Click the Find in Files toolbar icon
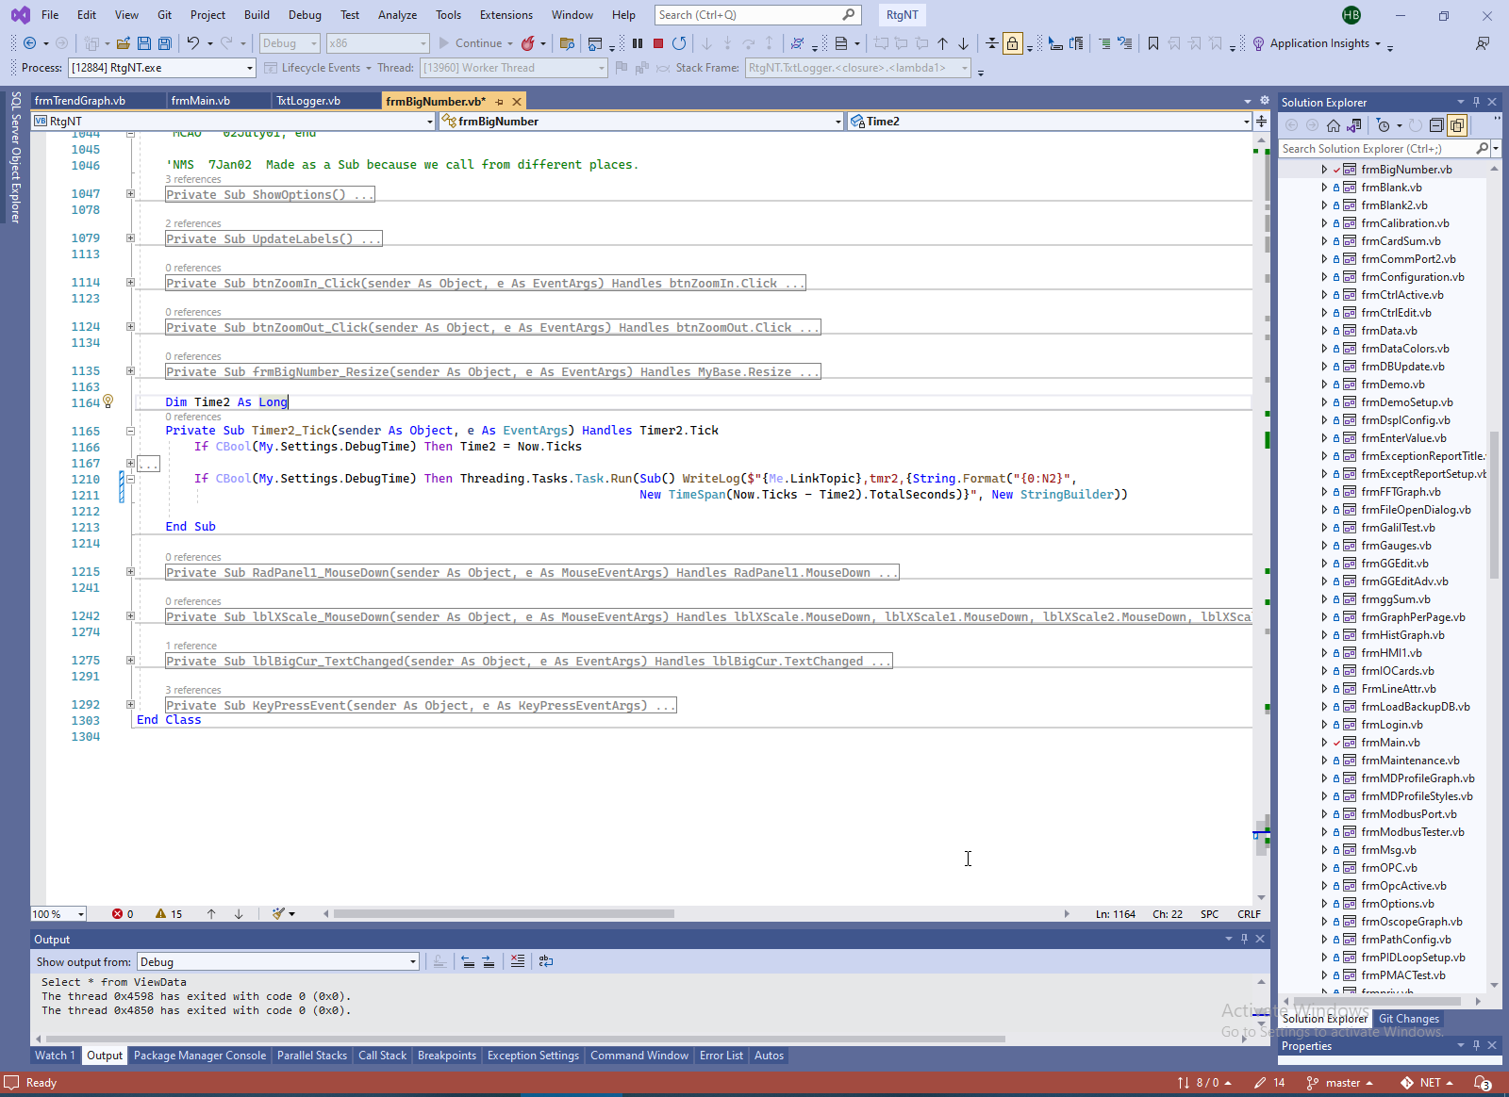This screenshot has width=1509, height=1097. (567, 43)
